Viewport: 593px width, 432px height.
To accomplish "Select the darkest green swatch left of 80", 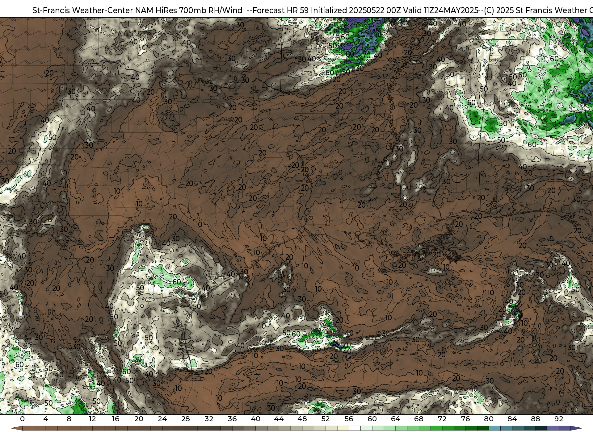I will pos(483,428).
